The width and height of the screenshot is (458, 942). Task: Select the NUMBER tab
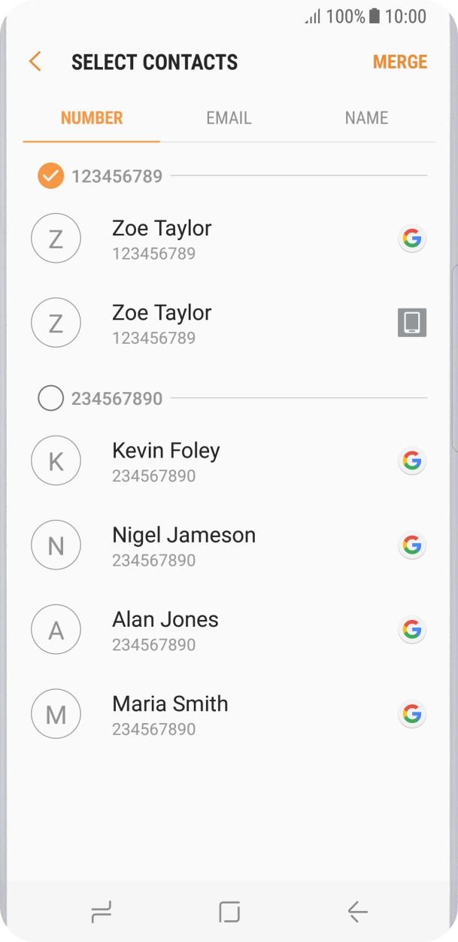pos(92,118)
